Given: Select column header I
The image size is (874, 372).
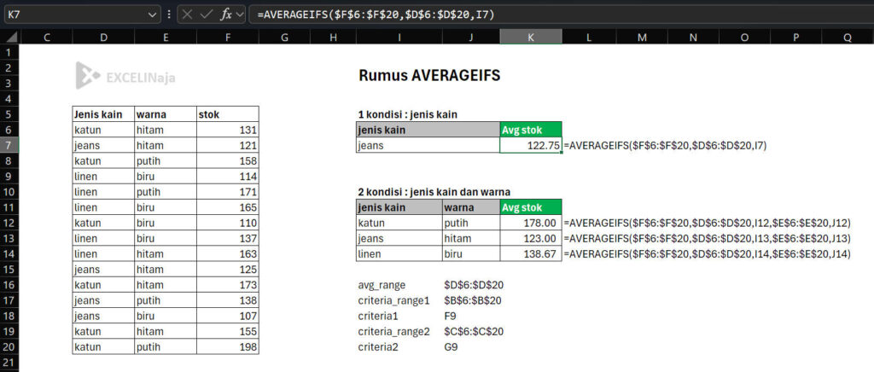Looking at the screenshot, I should 399,37.
